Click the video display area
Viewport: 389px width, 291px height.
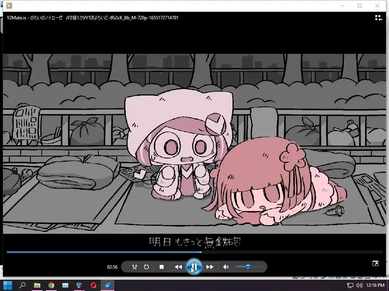point(194,144)
